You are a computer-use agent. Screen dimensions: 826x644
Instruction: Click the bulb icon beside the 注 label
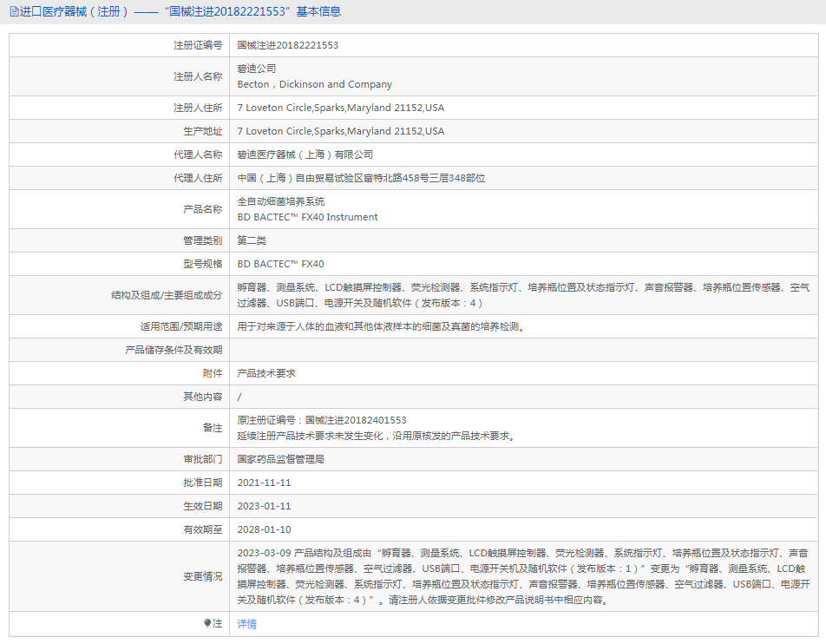pyautogui.click(x=206, y=623)
